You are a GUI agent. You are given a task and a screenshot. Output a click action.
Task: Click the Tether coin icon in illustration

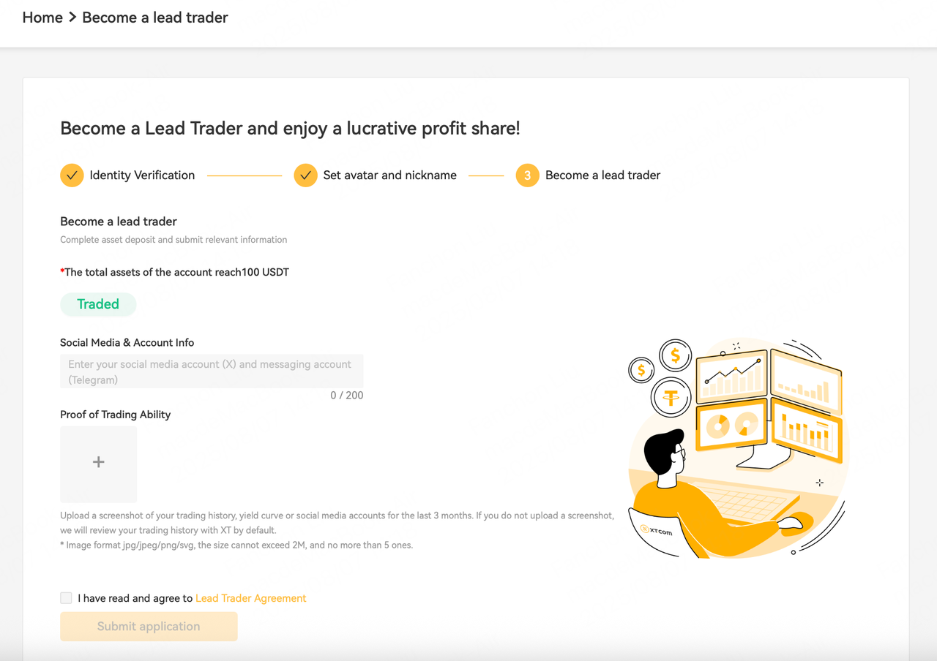(671, 399)
